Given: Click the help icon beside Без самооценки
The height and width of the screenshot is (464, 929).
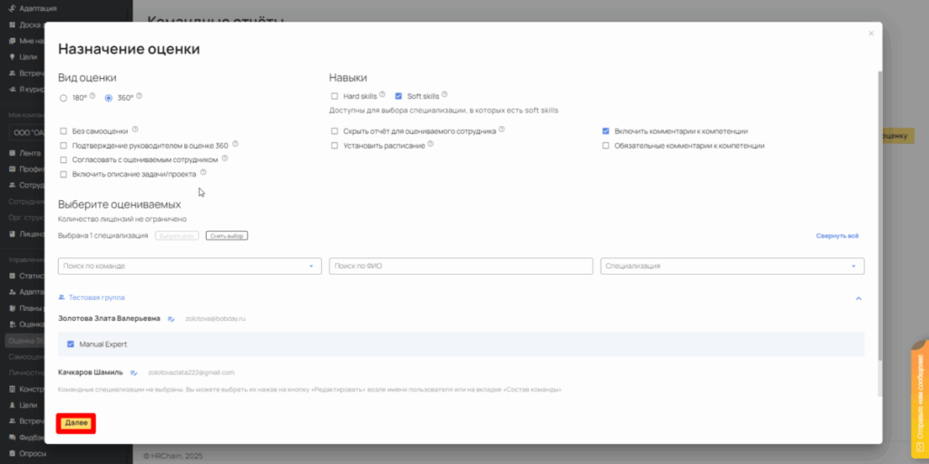Looking at the screenshot, I should coord(135,130).
